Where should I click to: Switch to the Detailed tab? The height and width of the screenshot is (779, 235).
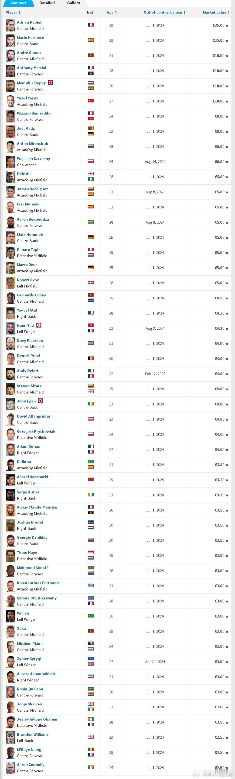47,3
